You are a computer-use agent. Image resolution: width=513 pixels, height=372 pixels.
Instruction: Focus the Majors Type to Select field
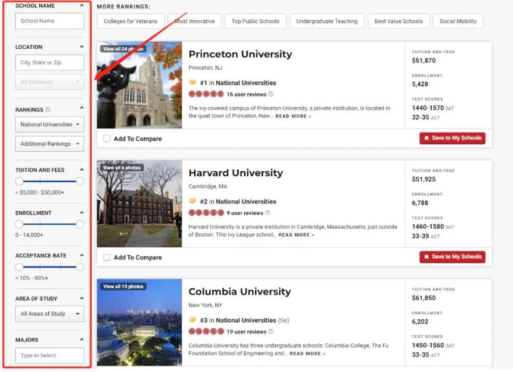pyautogui.click(x=50, y=355)
